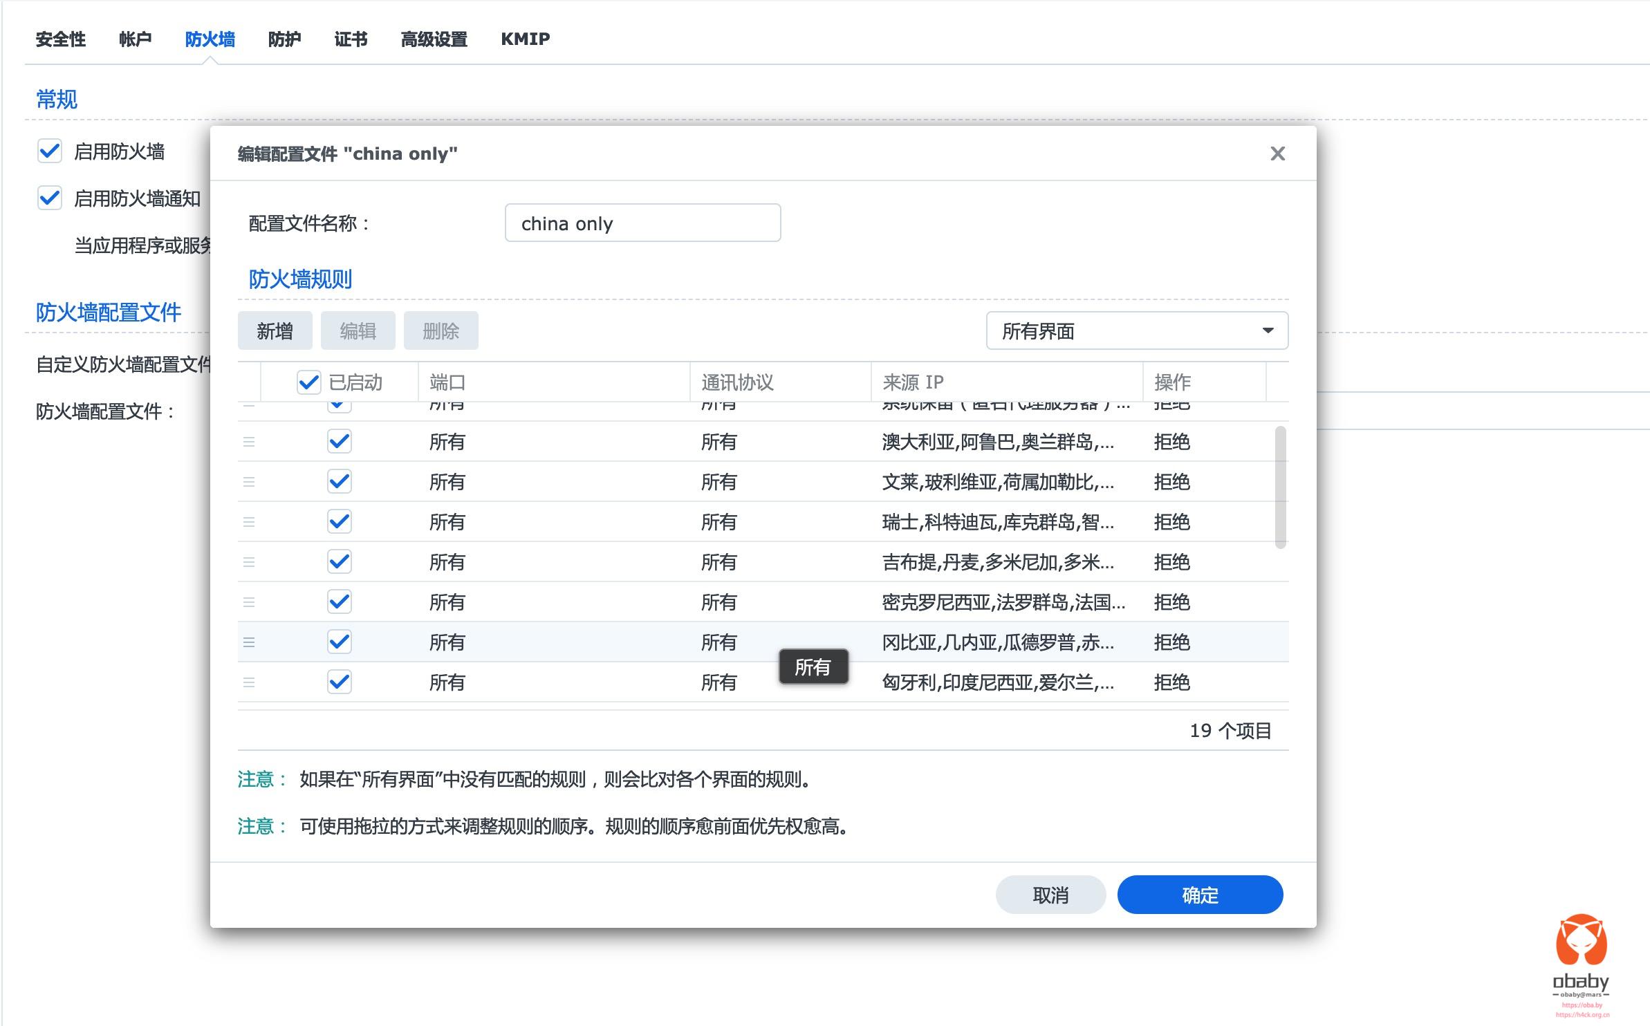Click drag handle of the 吉布提 rule row
This screenshot has height=1026, width=1650.
tap(249, 561)
